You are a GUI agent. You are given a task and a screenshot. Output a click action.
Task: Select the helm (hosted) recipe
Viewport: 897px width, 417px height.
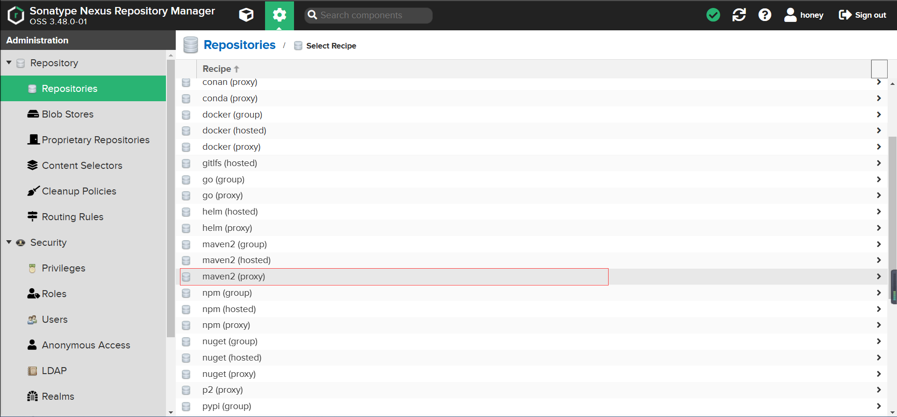(531, 212)
